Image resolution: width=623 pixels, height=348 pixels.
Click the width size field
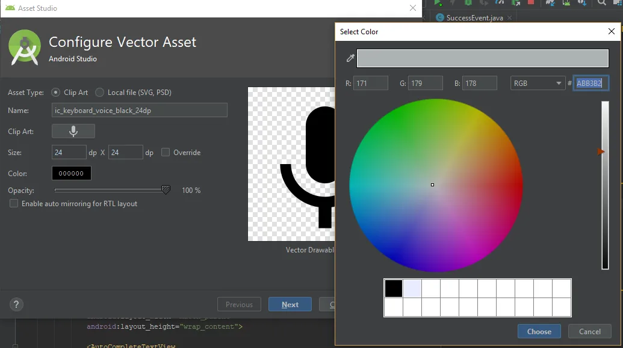point(69,153)
